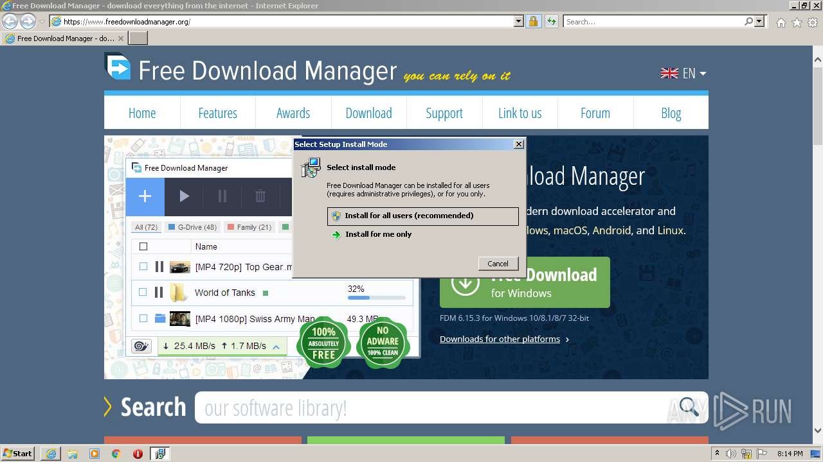The height and width of the screenshot is (462, 823).
Task: Click the World of Tanks folder icon
Action: tap(178, 293)
